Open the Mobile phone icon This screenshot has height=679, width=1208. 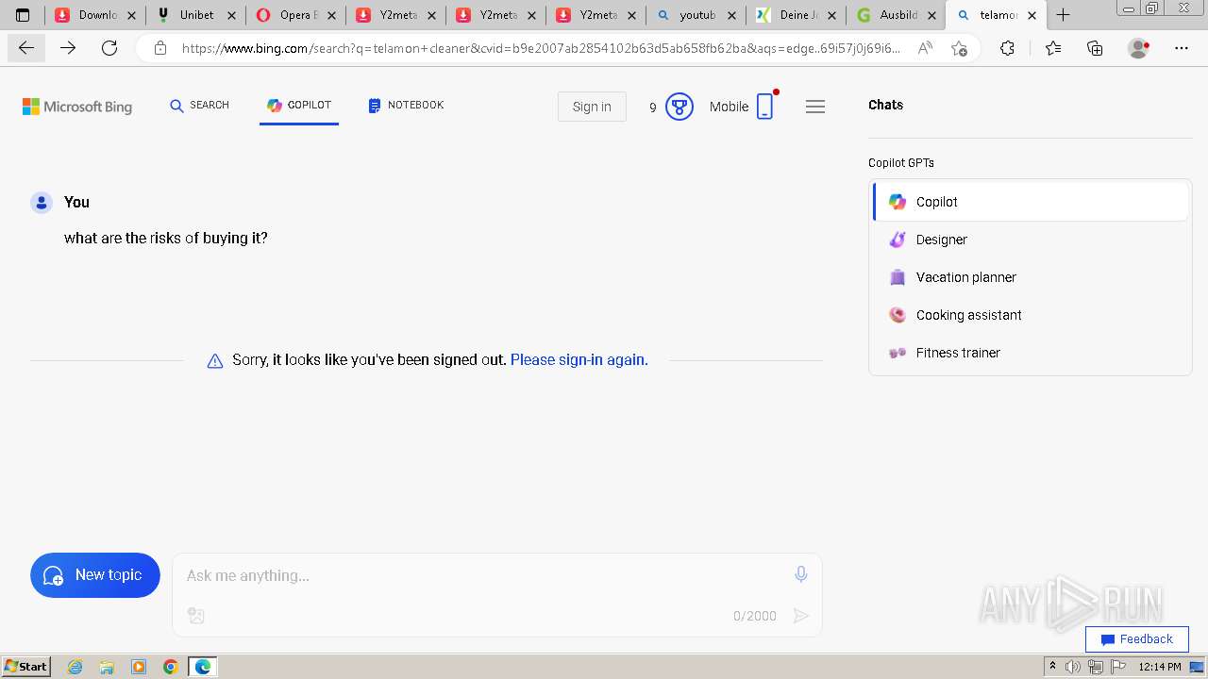764,107
